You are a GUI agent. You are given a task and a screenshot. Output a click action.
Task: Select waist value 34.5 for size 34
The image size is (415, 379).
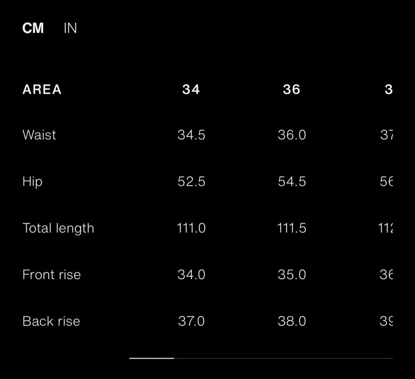pyautogui.click(x=191, y=135)
